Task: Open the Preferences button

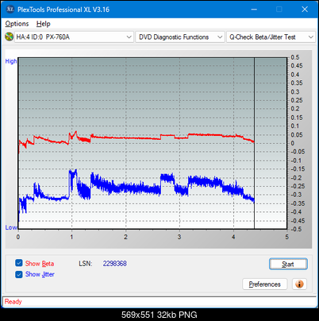Action: pos(265,284)
